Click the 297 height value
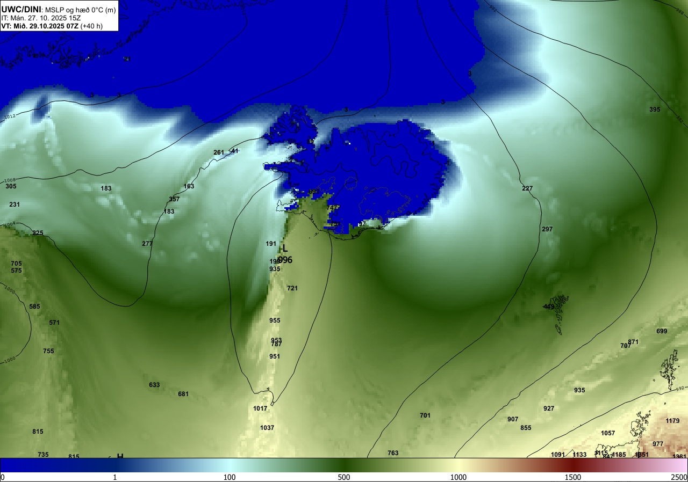The image size is (688, 482). pos(547,229)
